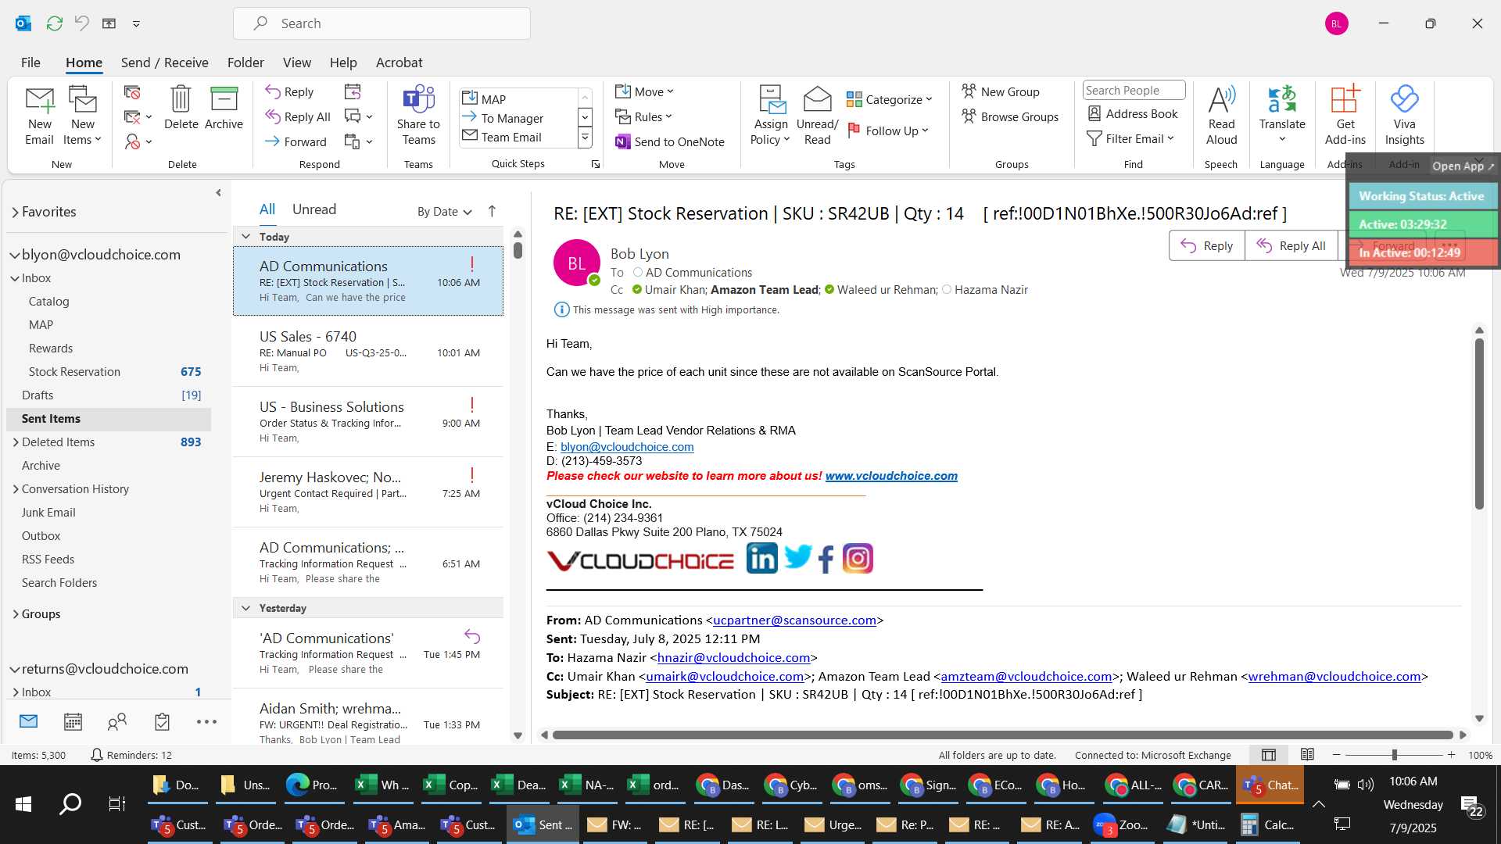The image size is (1501, 844).
Task: Undo last action in quick access toolbar
Action: pos(81,23)
